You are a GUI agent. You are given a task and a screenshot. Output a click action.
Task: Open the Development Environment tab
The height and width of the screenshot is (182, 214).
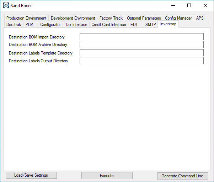pyautogui.click(x=73, y=18)
